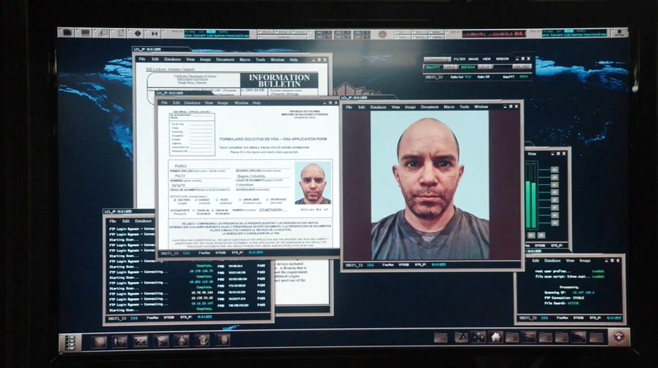
Task: Click the home icon in bottom dock
Action: (x=496, y=336)
